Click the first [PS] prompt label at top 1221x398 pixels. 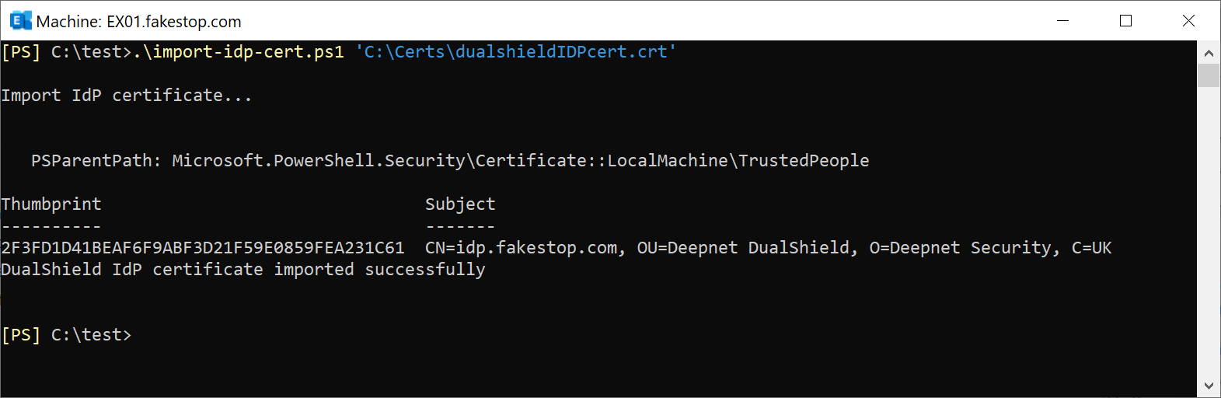21,52
